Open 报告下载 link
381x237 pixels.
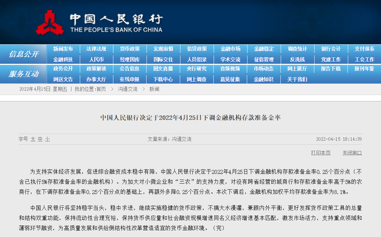(331, 69)
